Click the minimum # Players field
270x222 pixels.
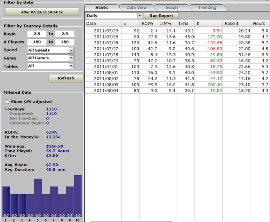click(x=37, y=42)
